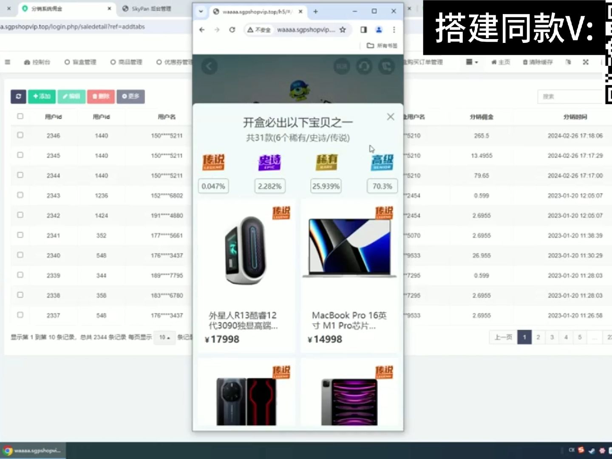Image resolution: width=612 pixels, height=459 pixels.
Task: Click the 不安全 site security indicator
Action: point(259,30)
